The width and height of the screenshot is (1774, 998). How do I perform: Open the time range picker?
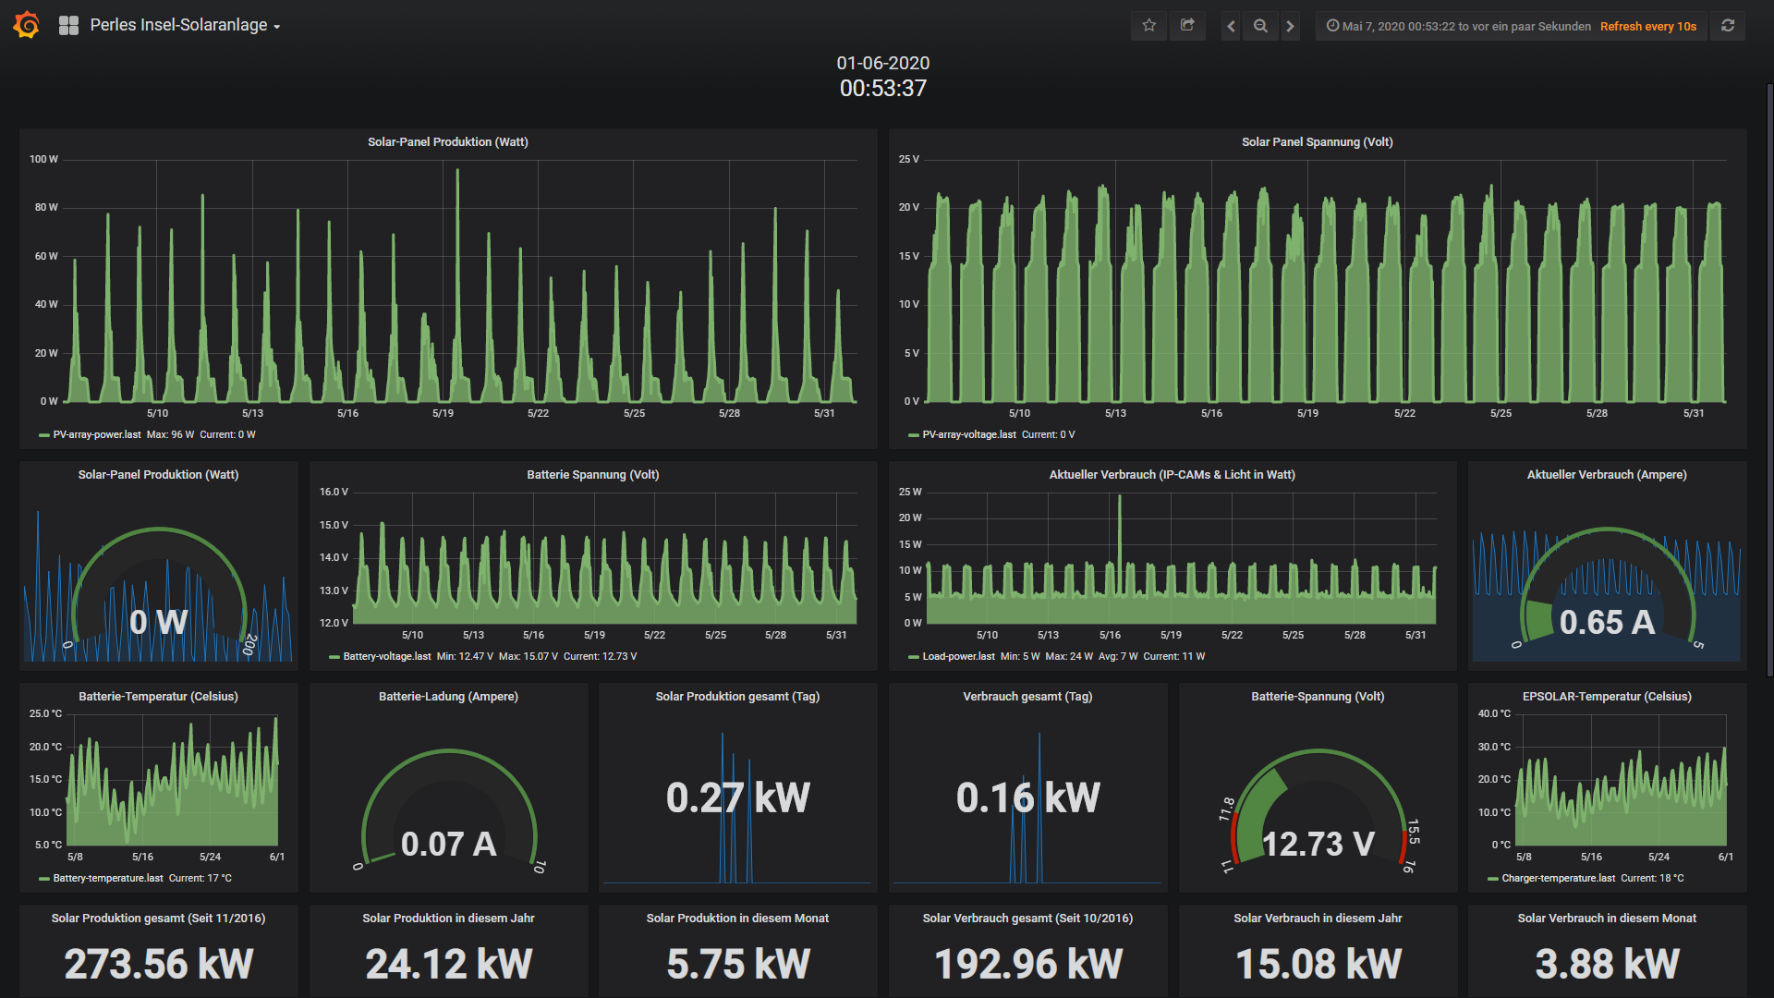click(1460, 26)
